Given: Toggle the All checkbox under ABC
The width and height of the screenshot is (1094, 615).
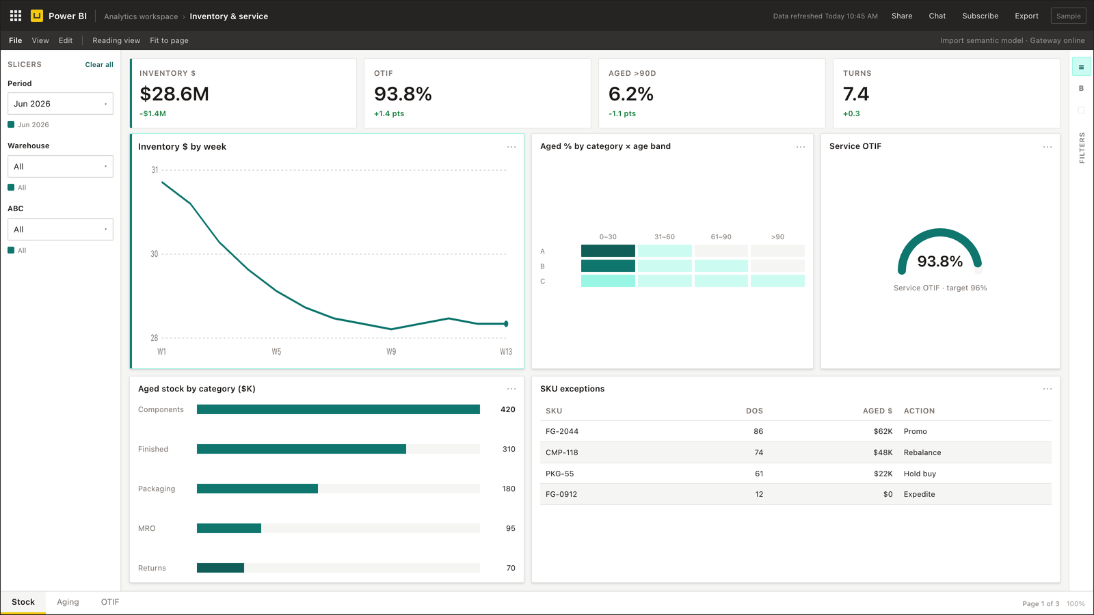Looking at the screenshot, I should tap(11, 250).
